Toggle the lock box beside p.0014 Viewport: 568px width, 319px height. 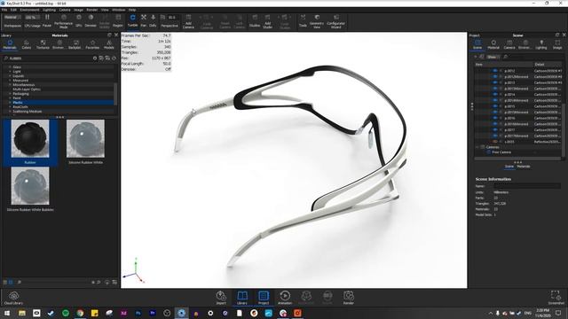point(501,95)
